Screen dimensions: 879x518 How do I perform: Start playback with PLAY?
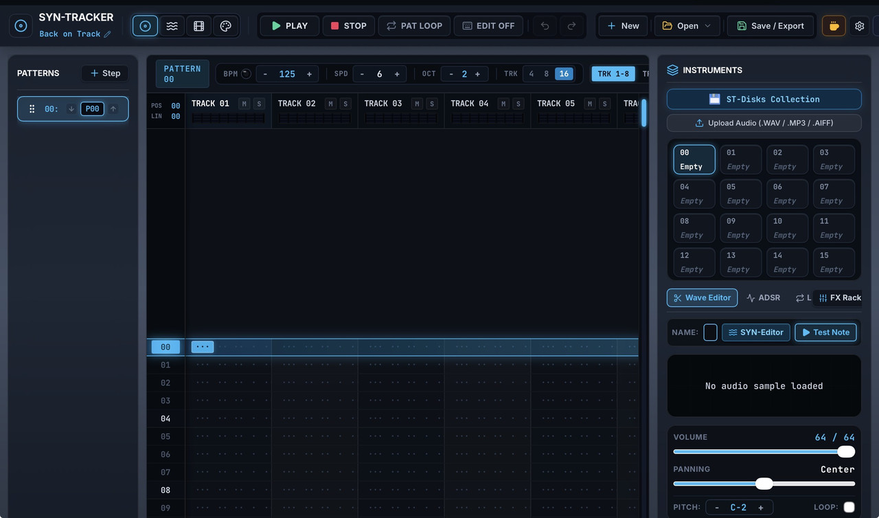point(289,26)
